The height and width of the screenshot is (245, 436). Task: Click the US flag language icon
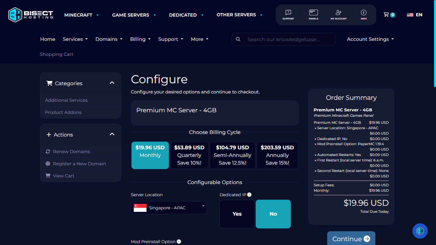[x=410, y=14]
